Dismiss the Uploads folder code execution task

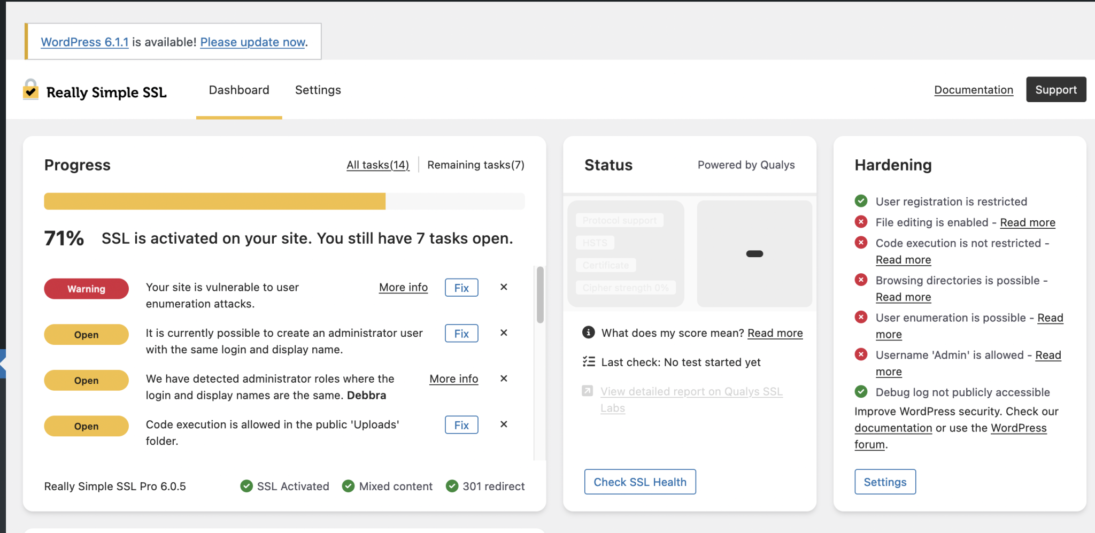pos(504,424)
